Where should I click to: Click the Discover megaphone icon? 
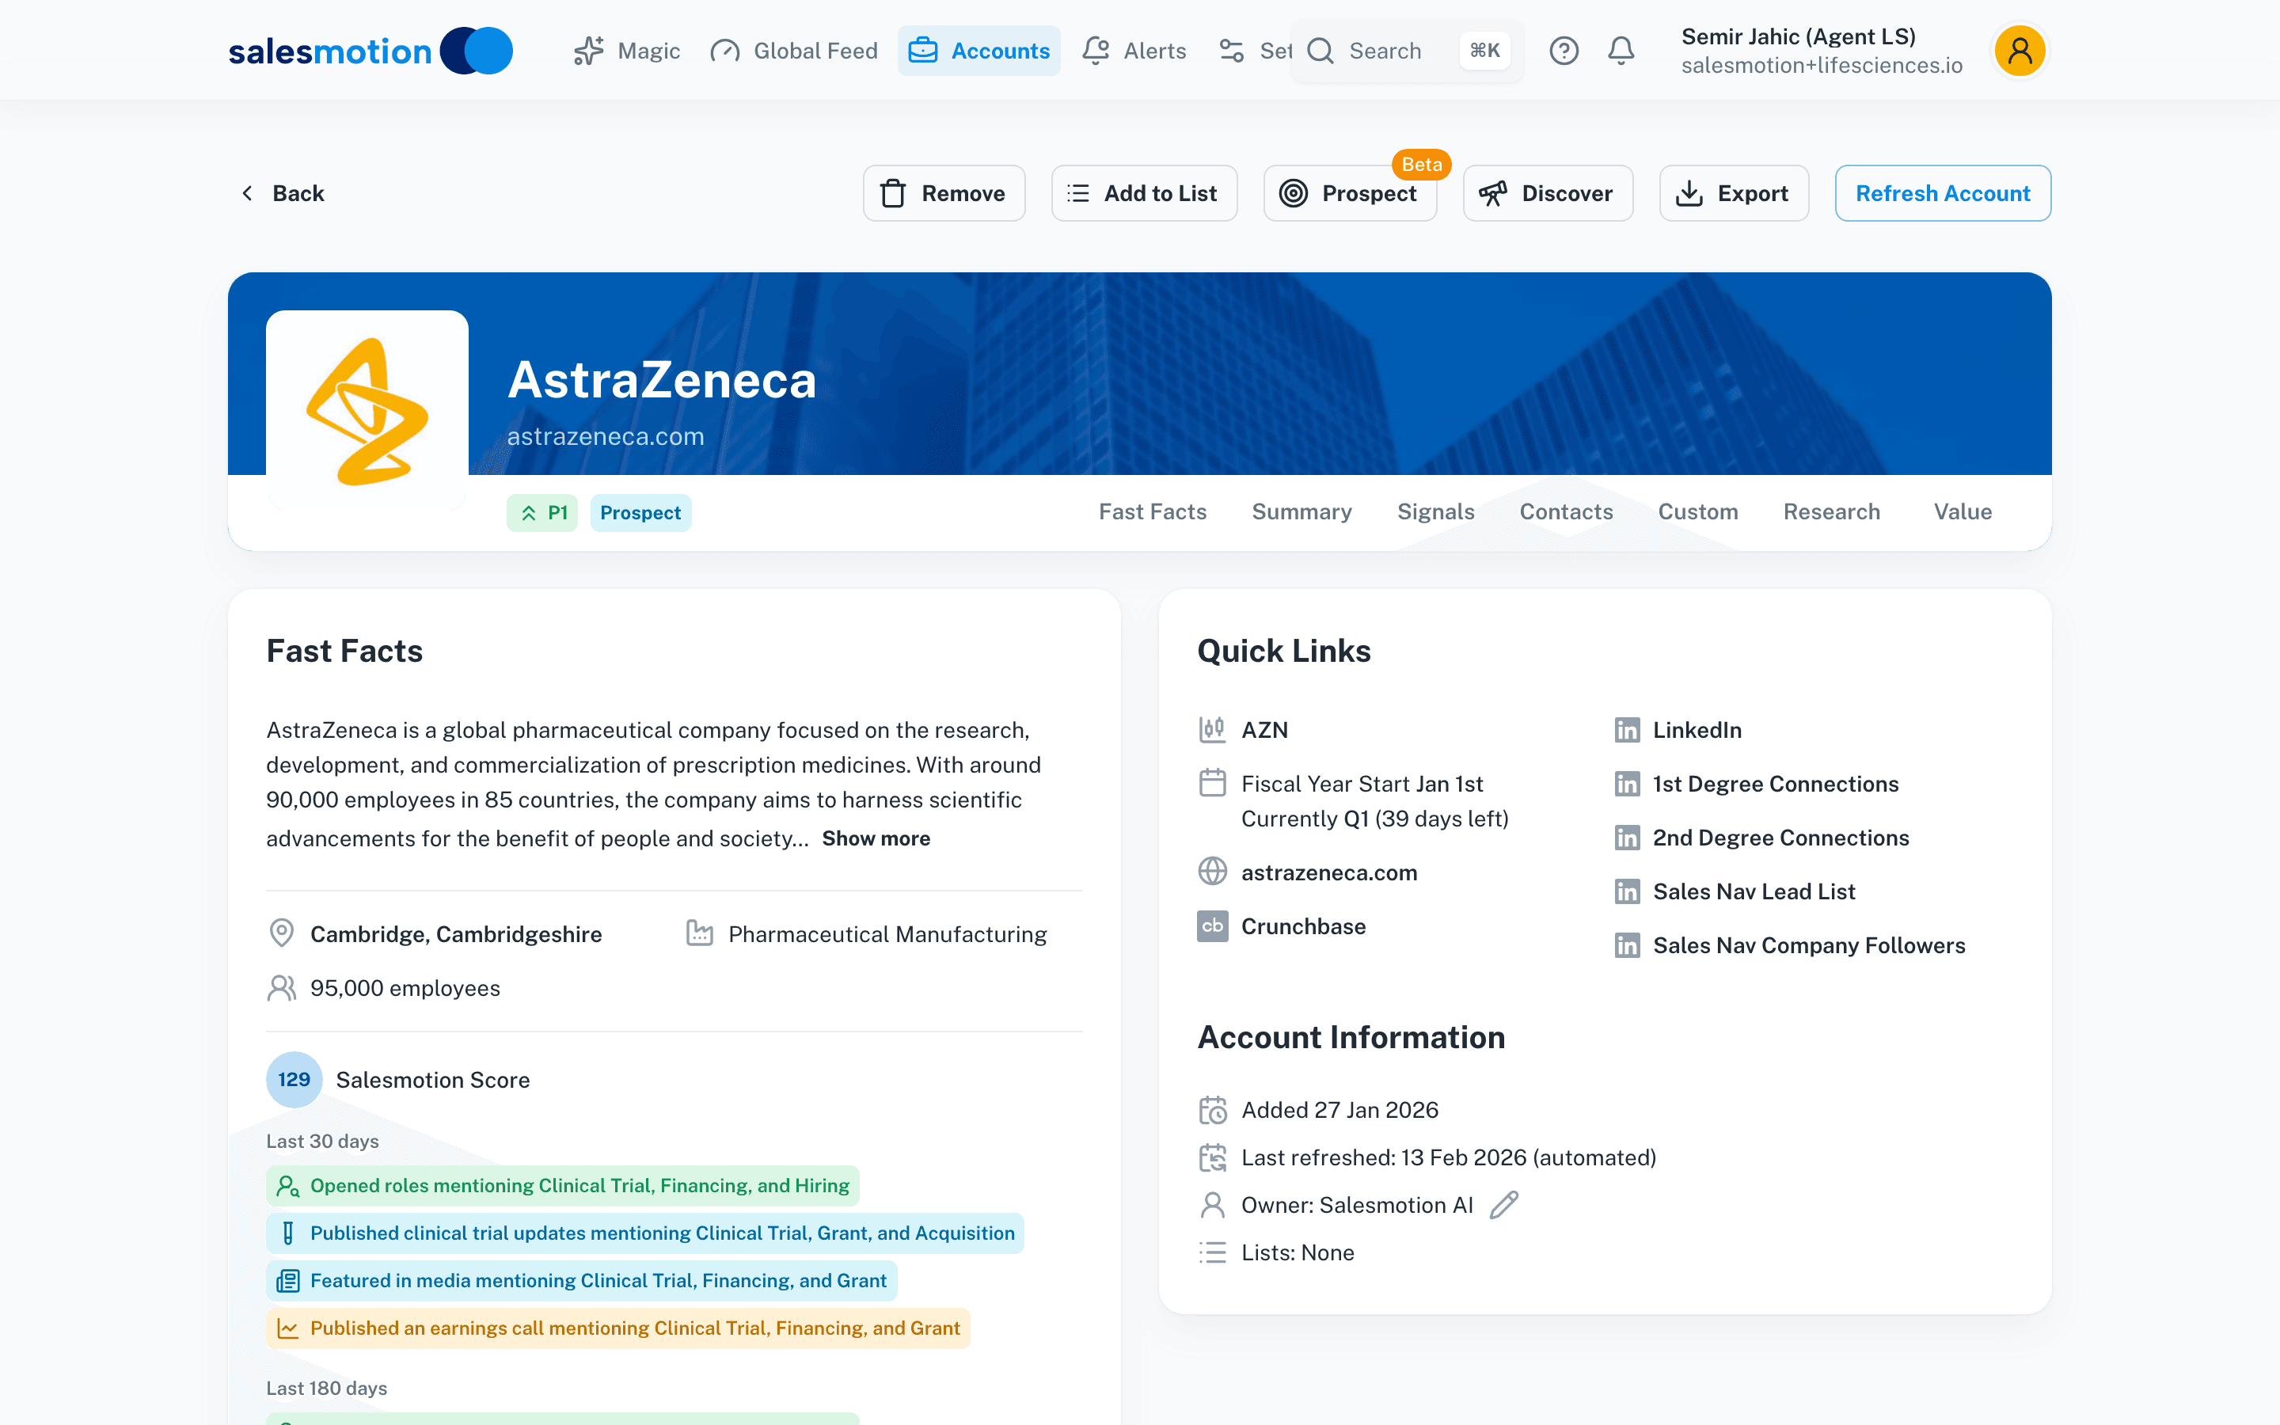(x=1493, y=192)
